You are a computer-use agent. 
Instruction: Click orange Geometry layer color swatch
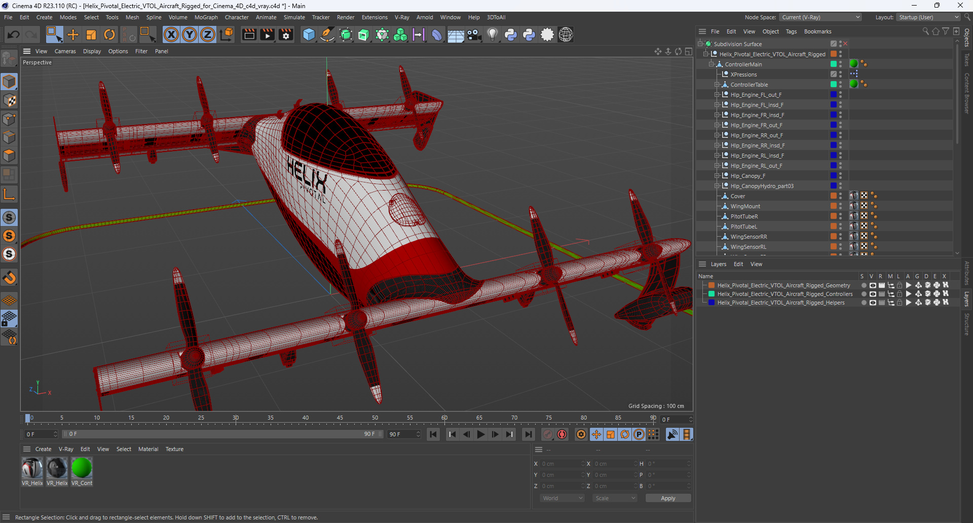tap(712, 285)
